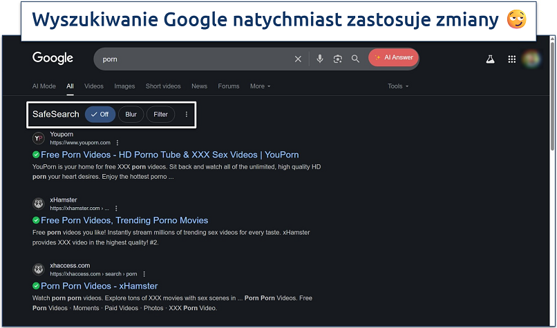This screenshot has height=328, width=557.
Task: Open the xhaccess.com result title link
Action: (100, 286)
